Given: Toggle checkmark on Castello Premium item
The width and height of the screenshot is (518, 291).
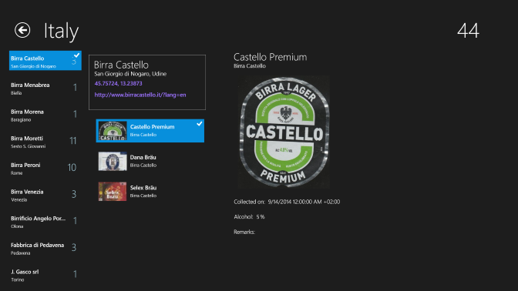Looking at the screenshot, I should 199,124.
